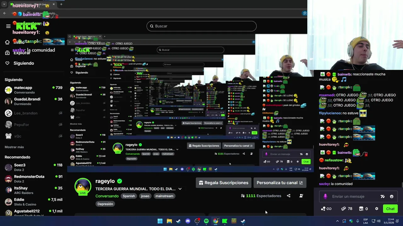403x226 pixels.
Task: Click the blue extension icon in address bar
Action: click(304, 13)
